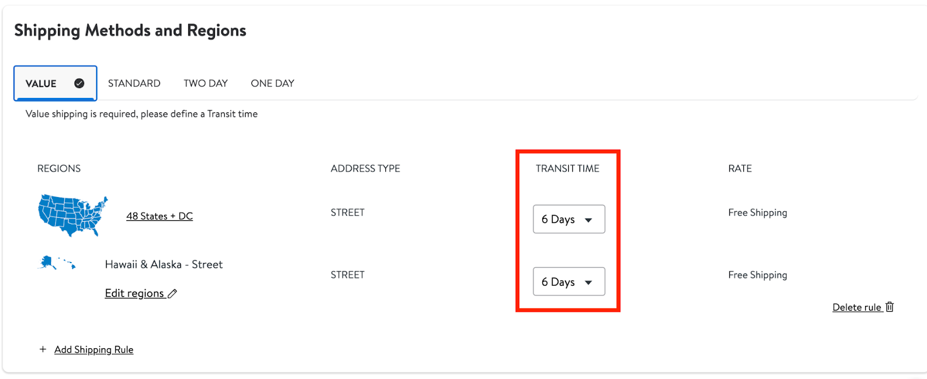Image resolution: width=927 pixels, height=379 pixels.
Task: Switch to the ONE DAY shipping tab
Action: (x=272, y=83)
